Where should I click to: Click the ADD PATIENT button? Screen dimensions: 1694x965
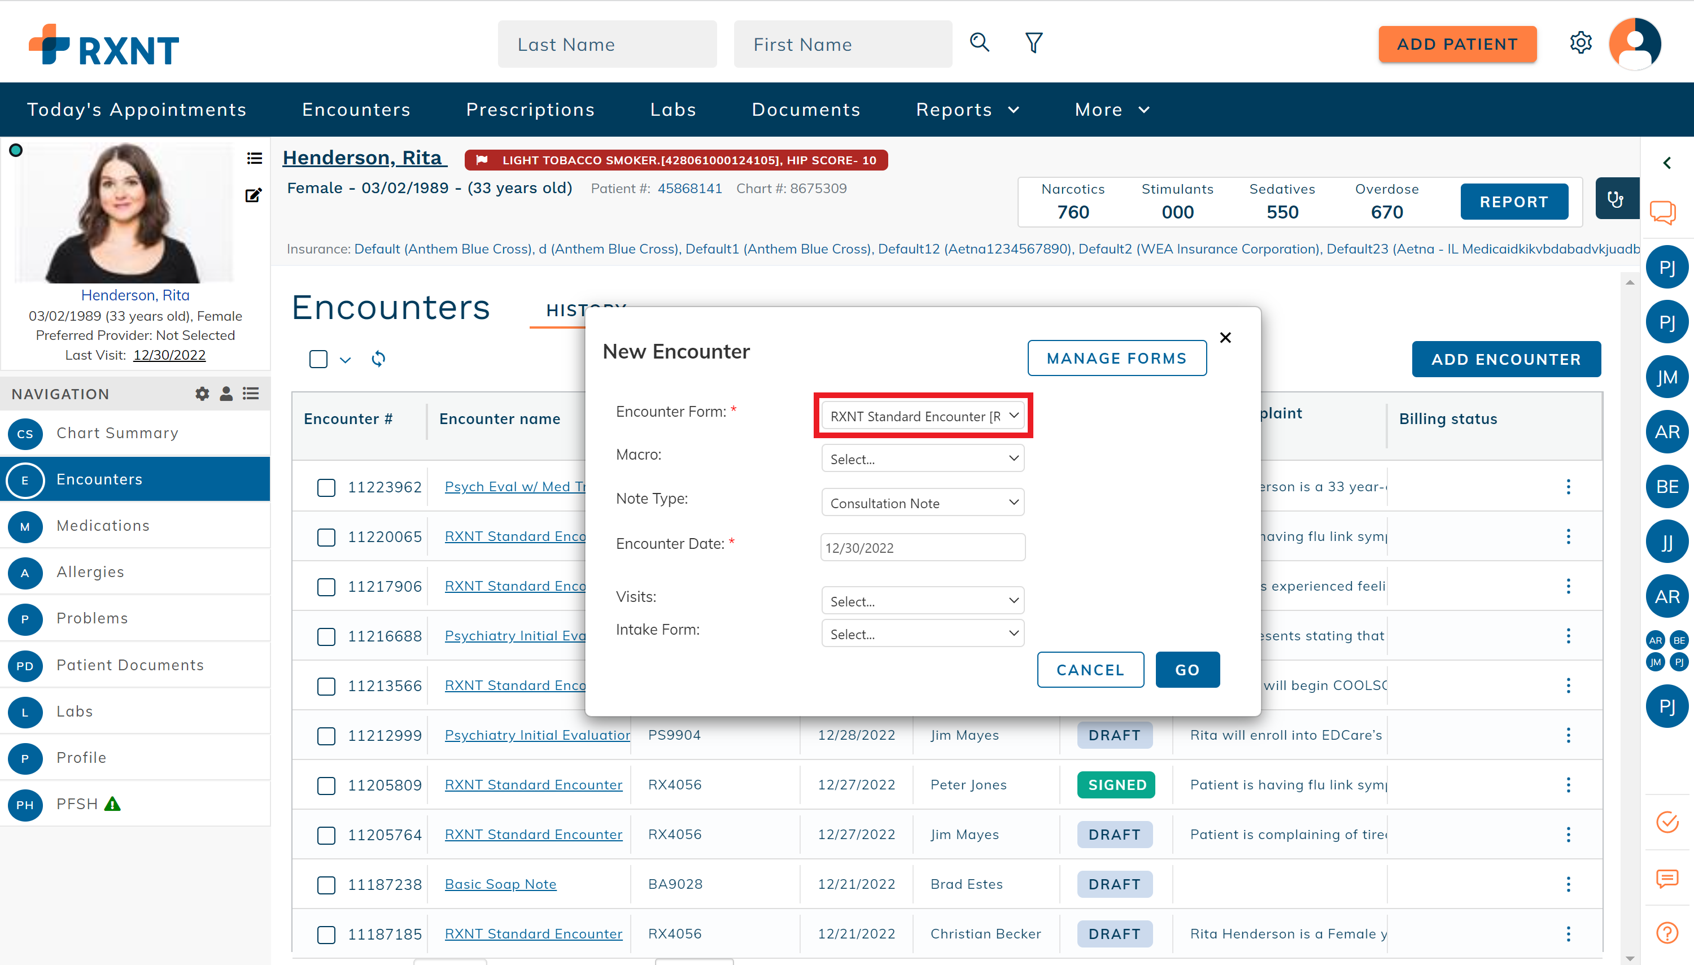coord(1457,45)
